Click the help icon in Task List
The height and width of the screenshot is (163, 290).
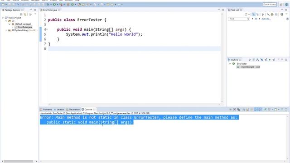point(287,19)
